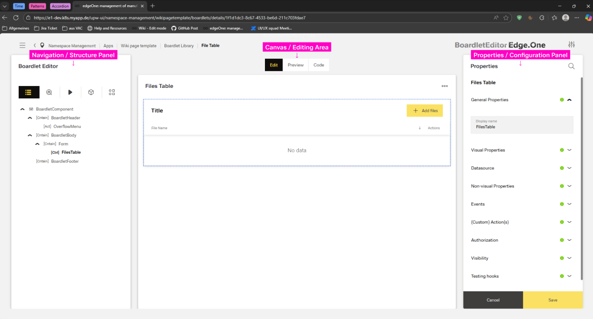Click the green status dot beside Authorization
The width and height of the screenshot is (593, 319).
(561, 240)
